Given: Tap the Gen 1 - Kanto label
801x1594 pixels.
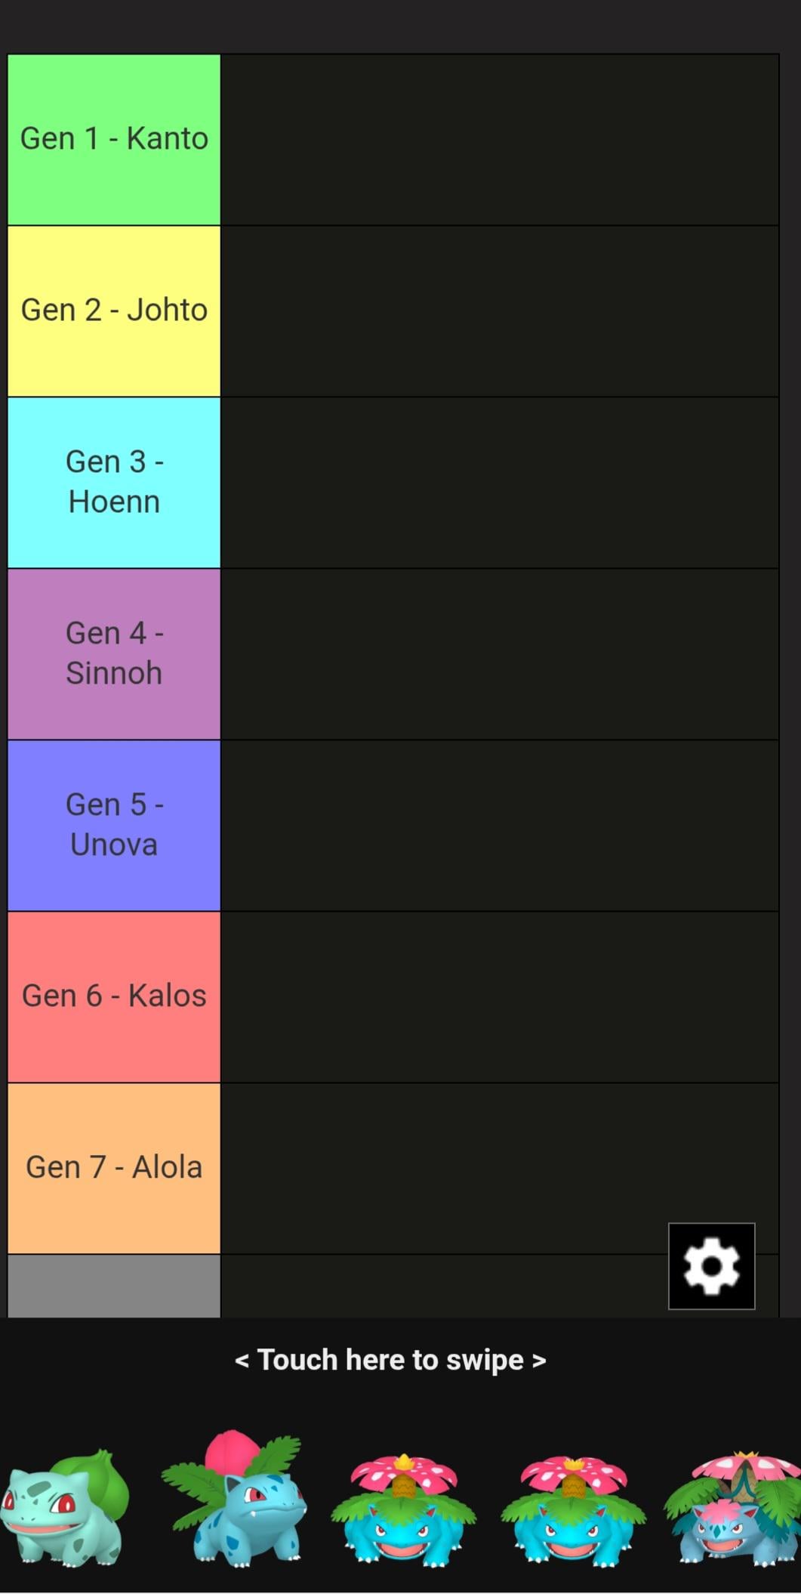Looking at the screenshot, I should [114, 140].
